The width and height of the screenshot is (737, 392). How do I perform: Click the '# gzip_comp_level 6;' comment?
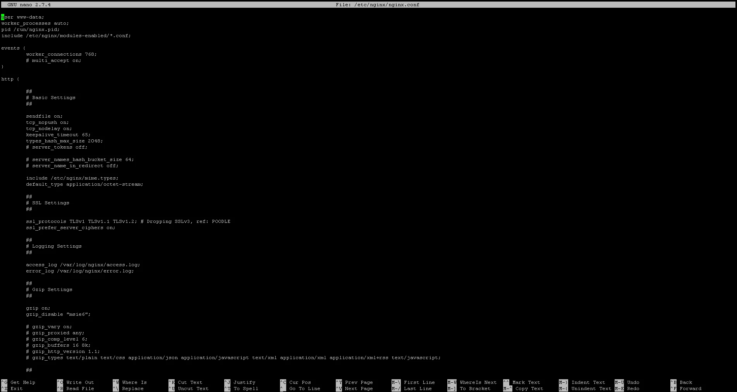pos(57,339)
